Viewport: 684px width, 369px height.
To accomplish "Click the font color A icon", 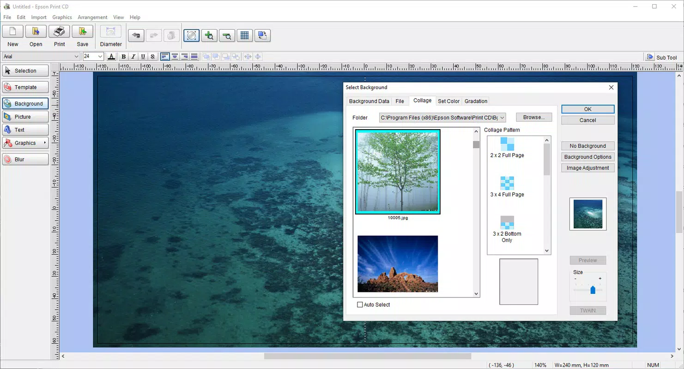I will [111, 57].
